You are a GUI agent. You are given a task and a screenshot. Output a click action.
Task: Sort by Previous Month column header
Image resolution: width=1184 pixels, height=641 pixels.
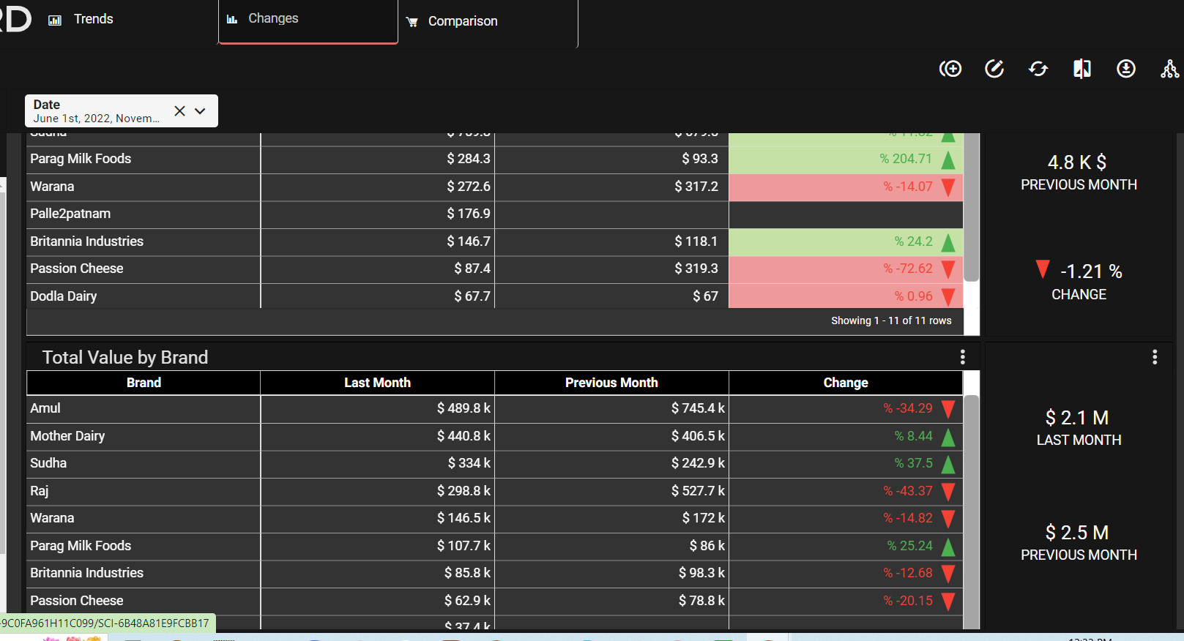[612, 383]
